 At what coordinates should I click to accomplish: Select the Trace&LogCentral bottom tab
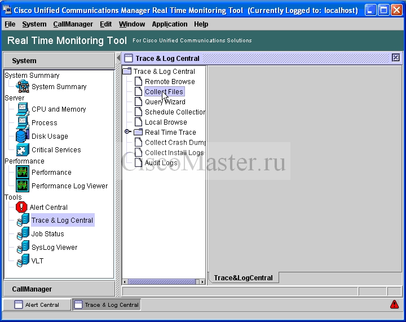coord(244,278)
